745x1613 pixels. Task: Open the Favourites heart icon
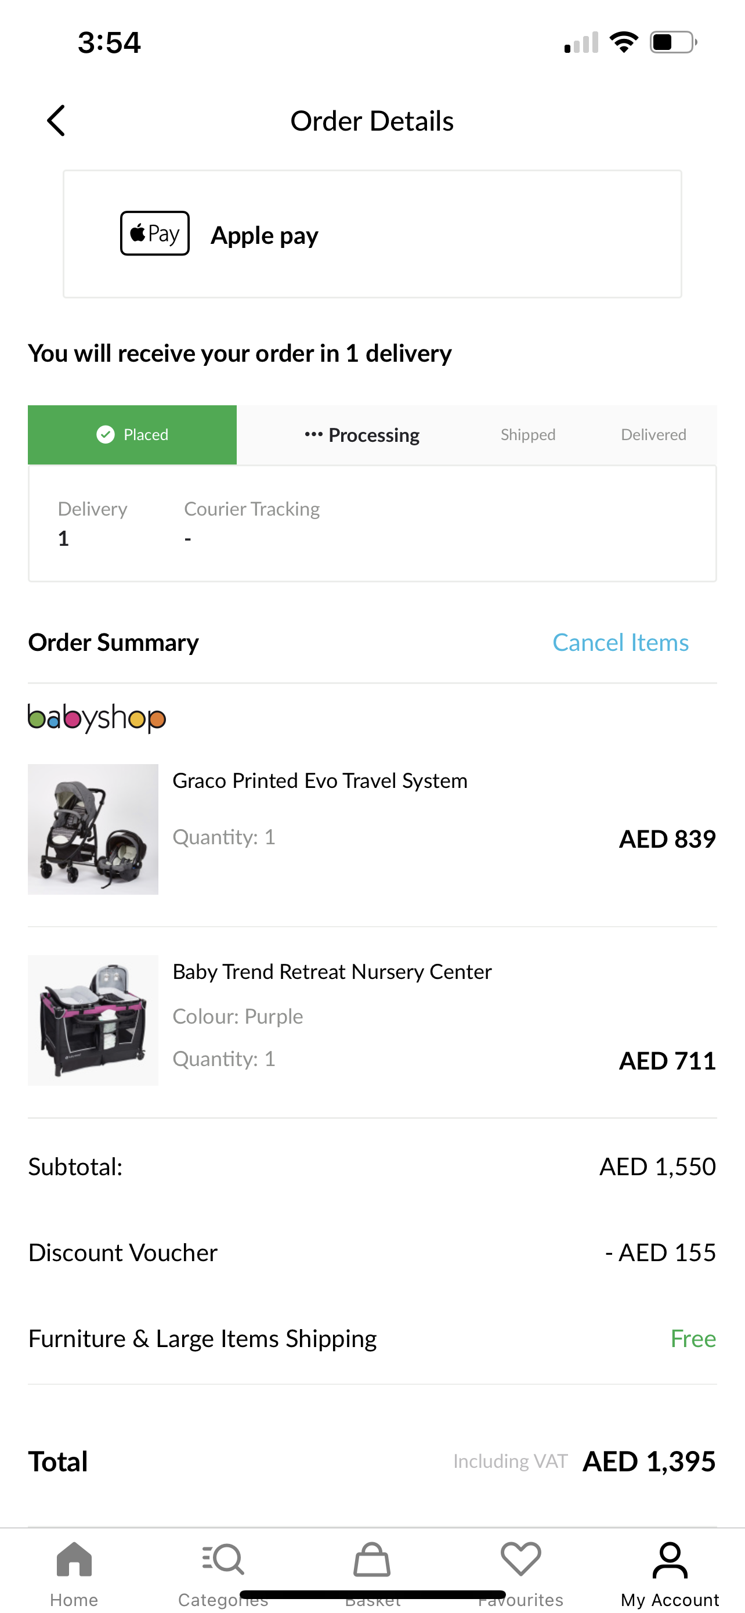coord(520,1559)
